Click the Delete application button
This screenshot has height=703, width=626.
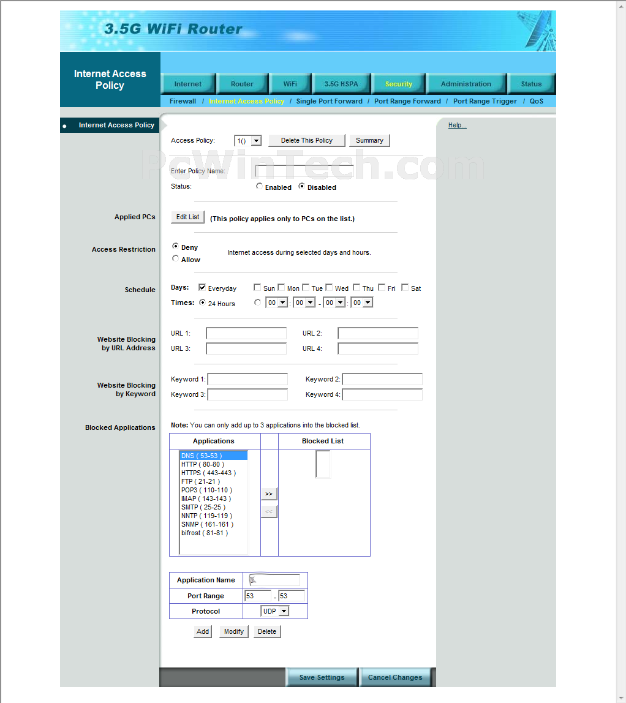click(x=267, y=631)
